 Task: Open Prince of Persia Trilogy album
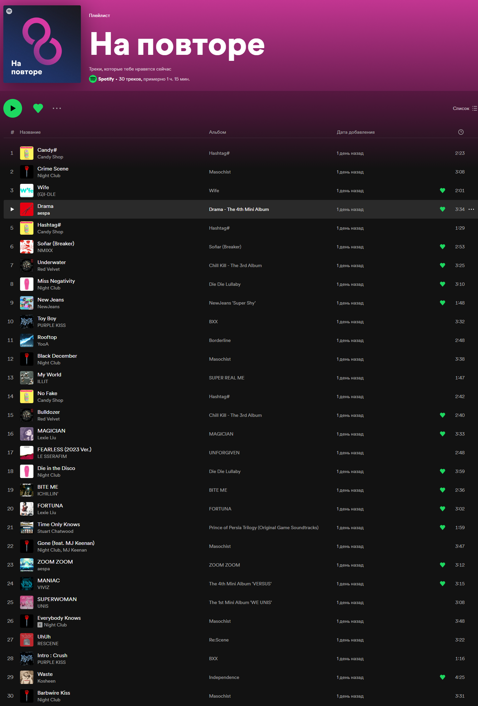264,527
